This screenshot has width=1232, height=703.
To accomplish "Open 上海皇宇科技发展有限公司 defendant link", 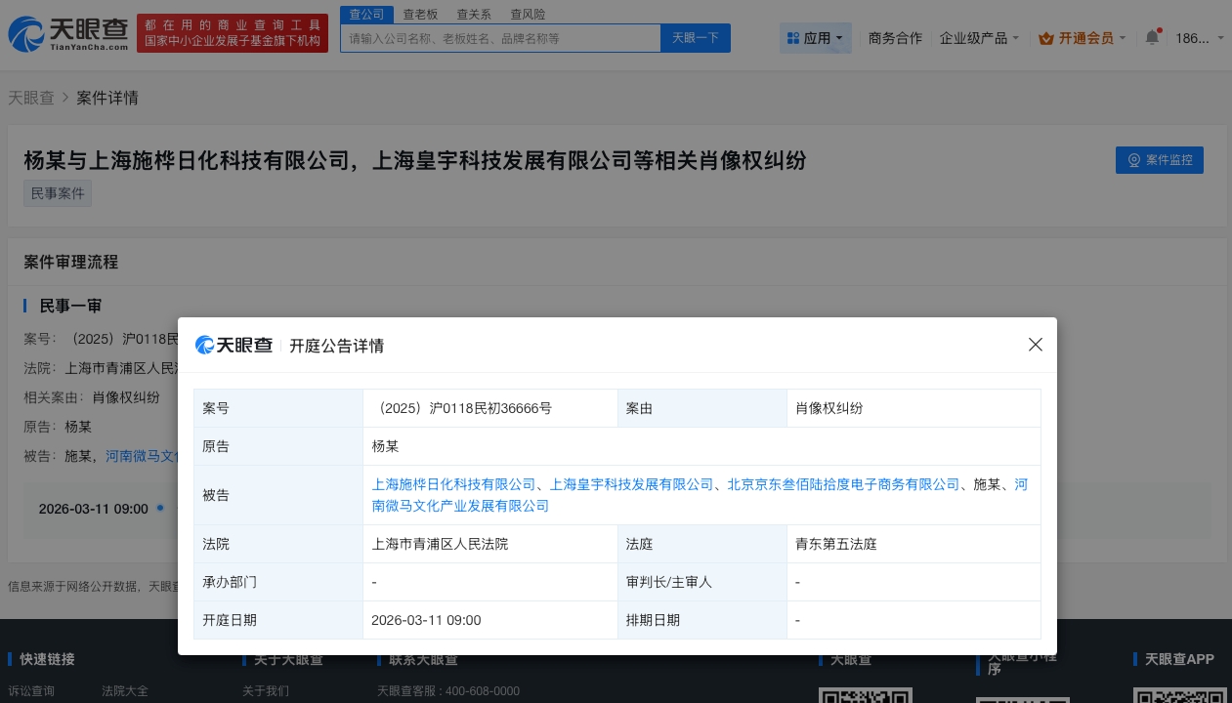I will pos(632,484).
